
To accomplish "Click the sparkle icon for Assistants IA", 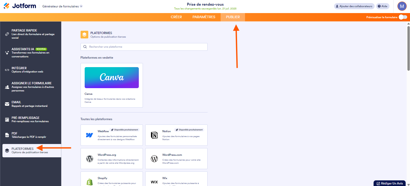I will 7,53.
